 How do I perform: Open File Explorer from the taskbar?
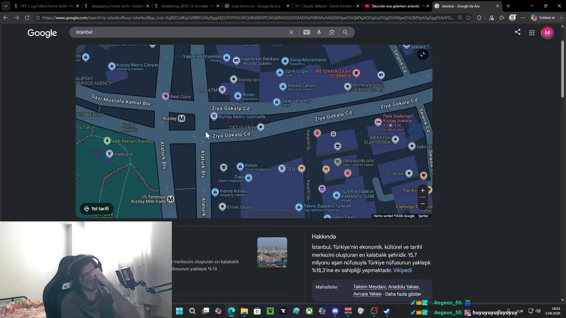244,311
